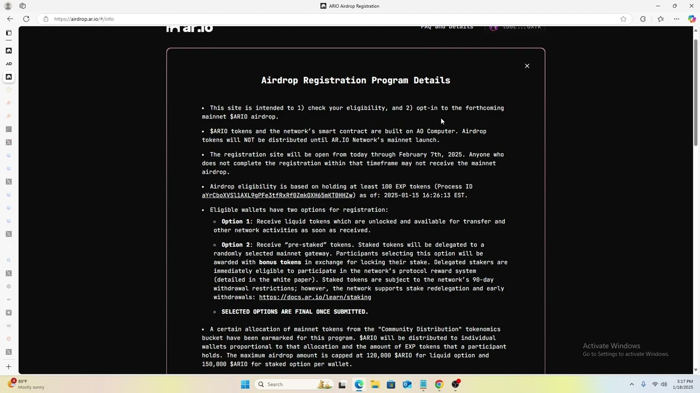Click the taskbar Search box
Image resolution: width=700 pixels, height=393 pixels.
pyautogui.click(x=294, y=384)
